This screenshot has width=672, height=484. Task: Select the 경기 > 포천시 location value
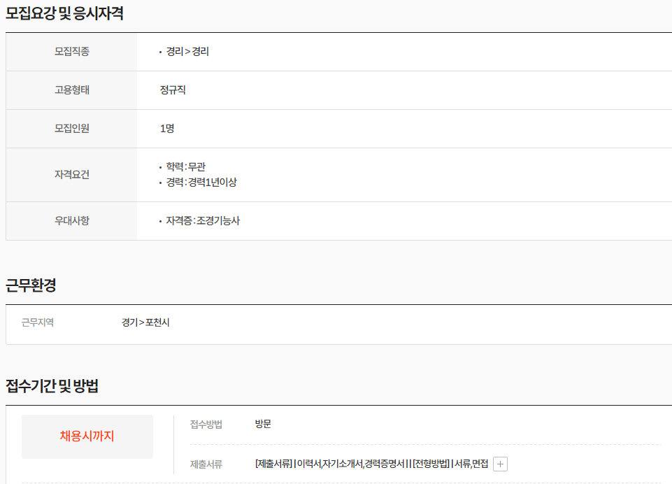tap(145, 322)
